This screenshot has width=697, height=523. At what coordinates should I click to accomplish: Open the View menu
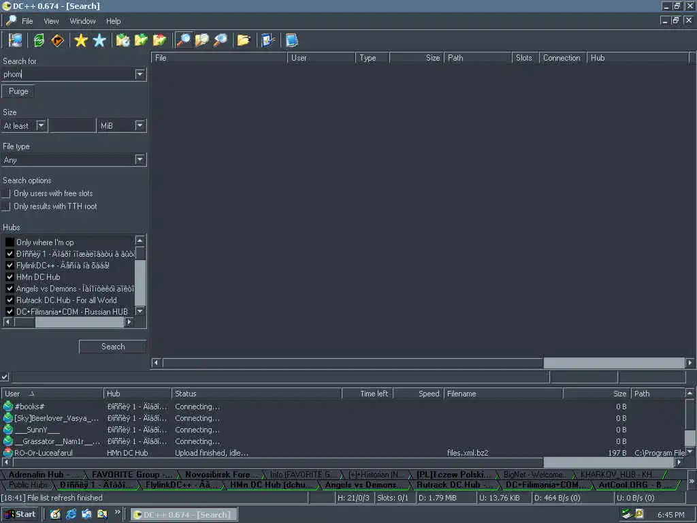[51, 21]
